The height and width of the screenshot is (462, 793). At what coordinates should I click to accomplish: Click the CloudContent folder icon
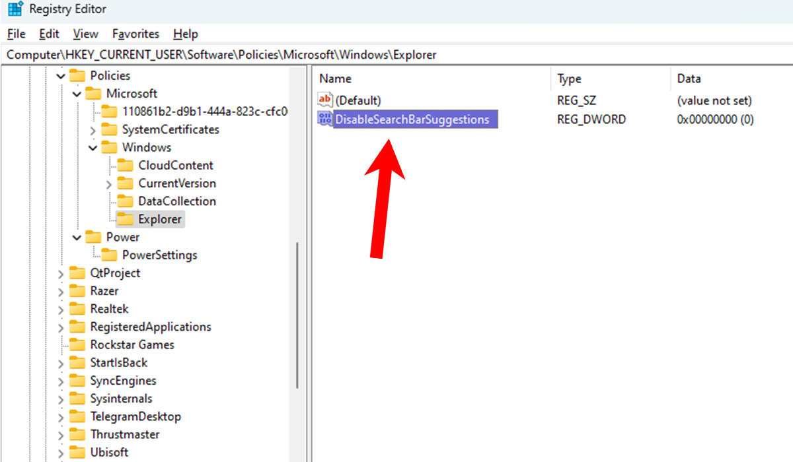click(126, 165)
